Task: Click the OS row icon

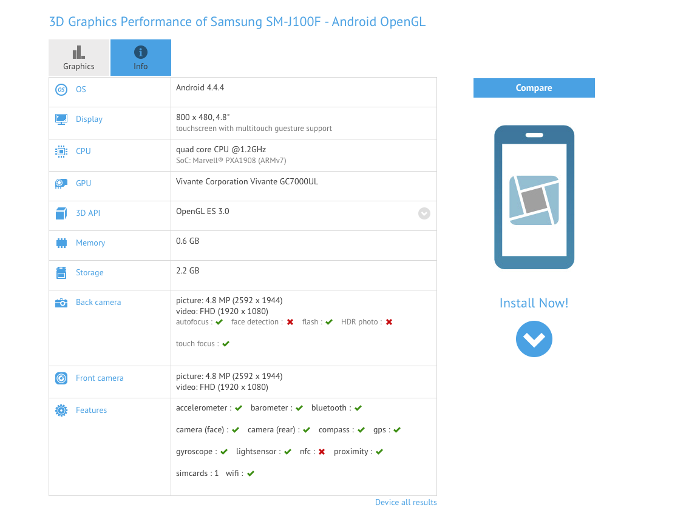Action: coord(61,90)
